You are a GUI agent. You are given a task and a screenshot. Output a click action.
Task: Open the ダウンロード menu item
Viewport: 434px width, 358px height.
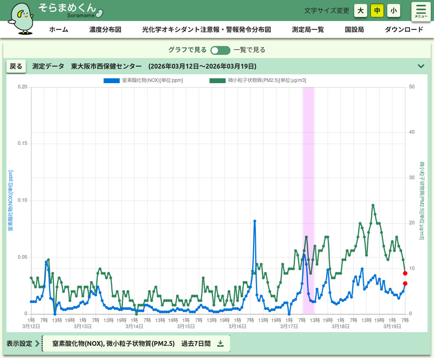[404, 29]
